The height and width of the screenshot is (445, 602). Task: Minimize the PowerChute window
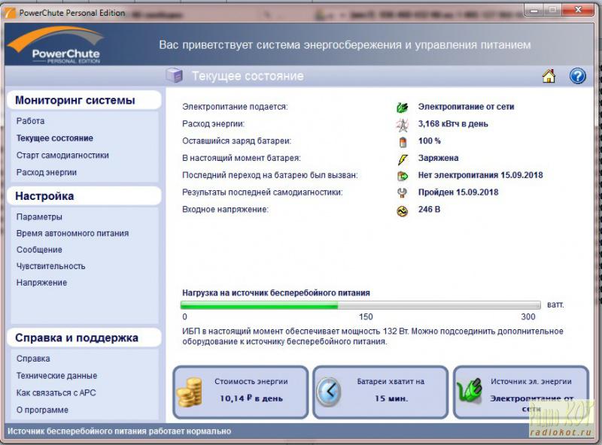pyautogui.click(x=534, y=10)
